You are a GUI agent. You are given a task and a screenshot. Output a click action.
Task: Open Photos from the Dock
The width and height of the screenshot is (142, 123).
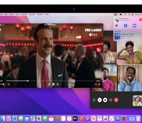point(39,118)
